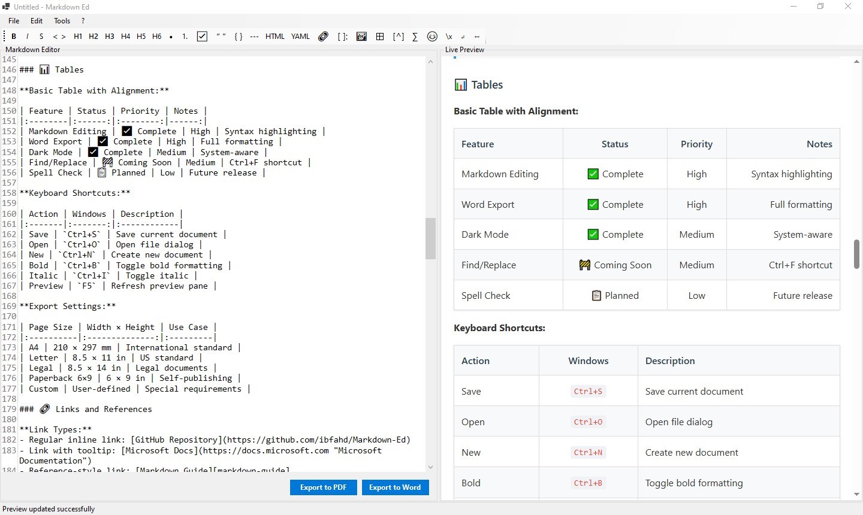Insert a blockquote with the quotes button

[x=221, y=37]
